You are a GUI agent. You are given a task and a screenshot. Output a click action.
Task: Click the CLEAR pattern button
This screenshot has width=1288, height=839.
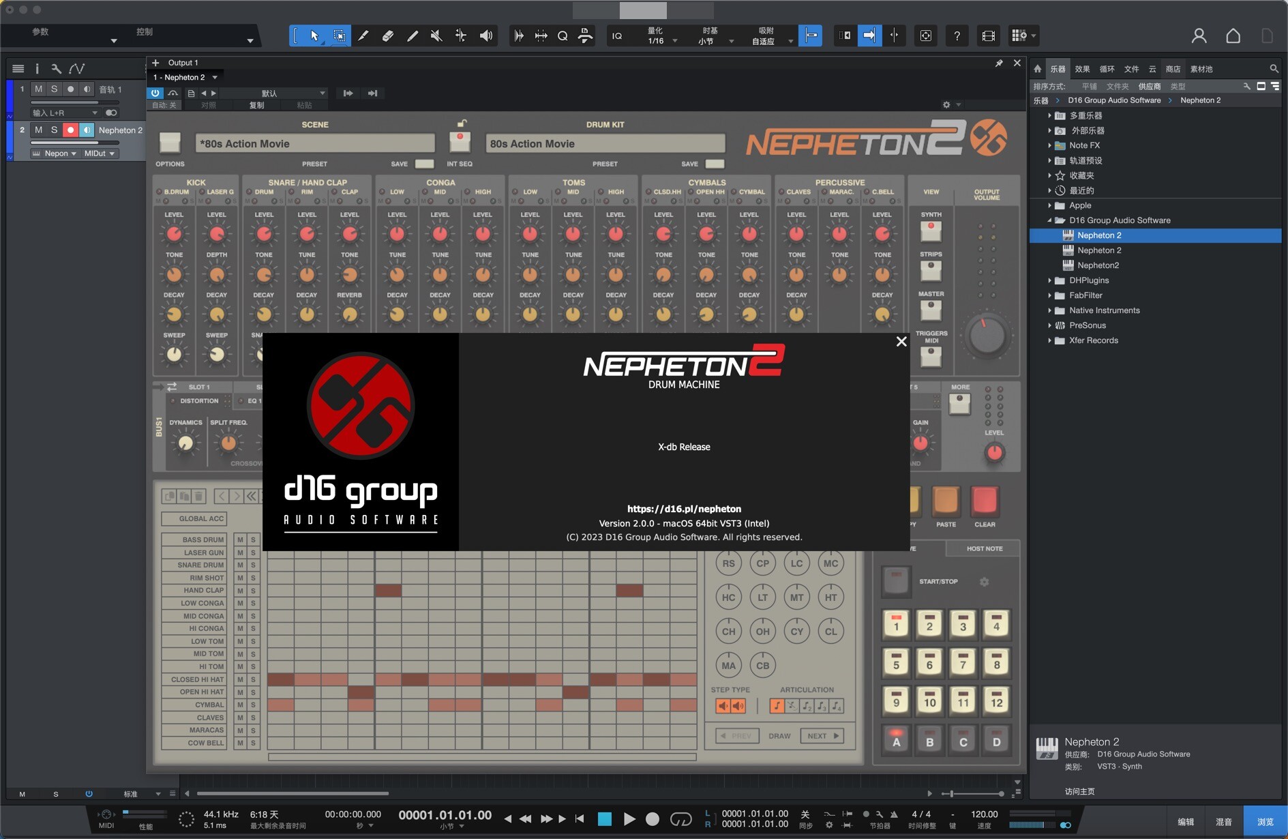click(985, 501)
